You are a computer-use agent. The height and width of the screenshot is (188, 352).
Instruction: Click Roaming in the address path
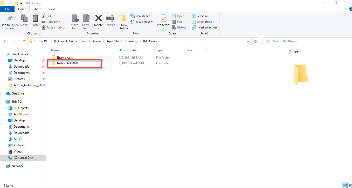pyautogui.click(x=130, y=41)
